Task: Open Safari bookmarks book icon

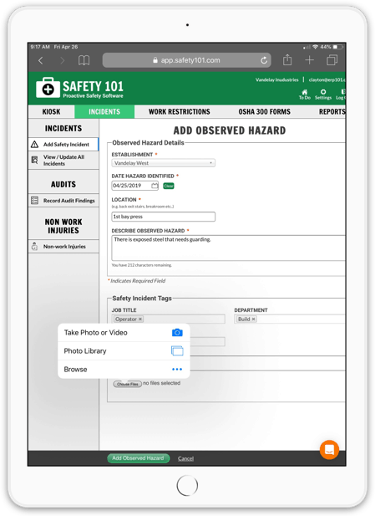Action: [x=84, y=60]
